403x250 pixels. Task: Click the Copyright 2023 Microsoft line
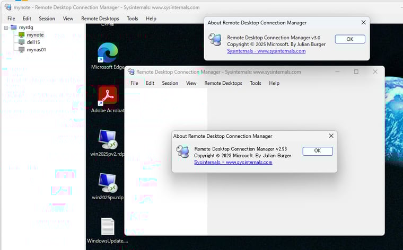(242, 156)
